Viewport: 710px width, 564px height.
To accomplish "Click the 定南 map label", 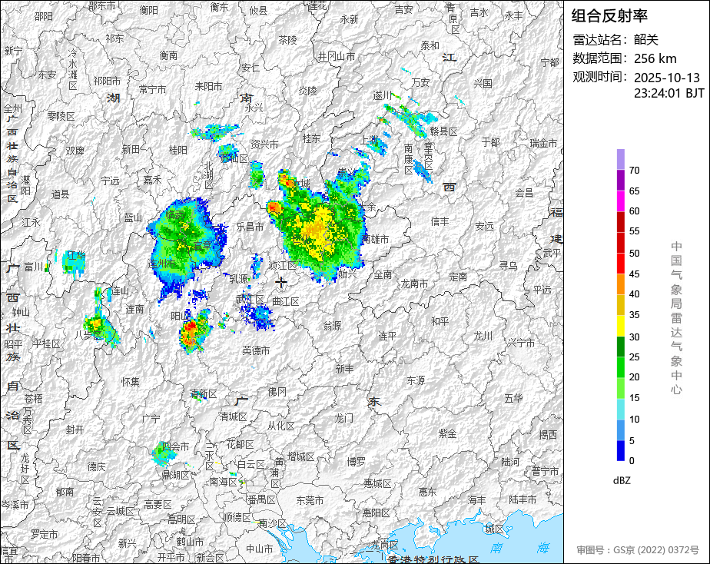I will [x=458, y=277].
